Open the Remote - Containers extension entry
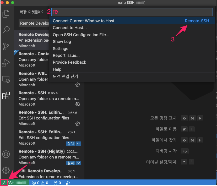This screenshot has width=217, height=186. click(31, 59)
